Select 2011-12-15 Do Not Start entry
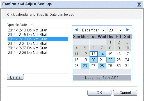144x101 pixels. (38, 35)
